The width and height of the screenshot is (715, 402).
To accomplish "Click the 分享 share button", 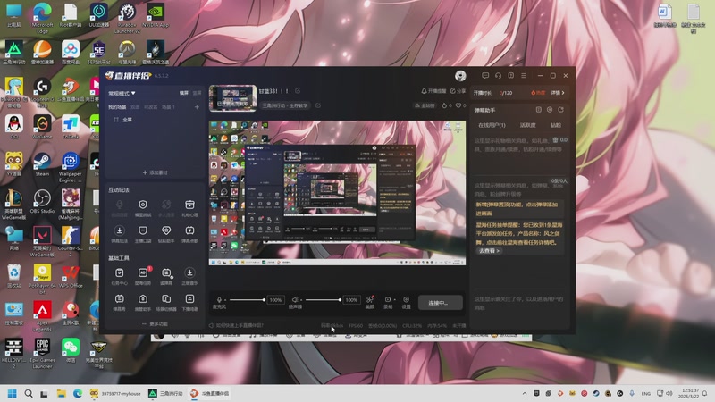I will click(458, 91).
